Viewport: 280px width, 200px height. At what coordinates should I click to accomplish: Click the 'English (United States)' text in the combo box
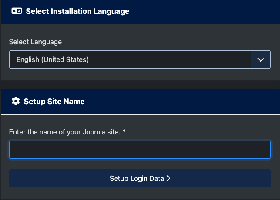52,59
